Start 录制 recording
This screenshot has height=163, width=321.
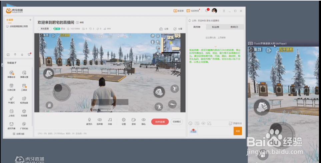(x=133, y=121)
